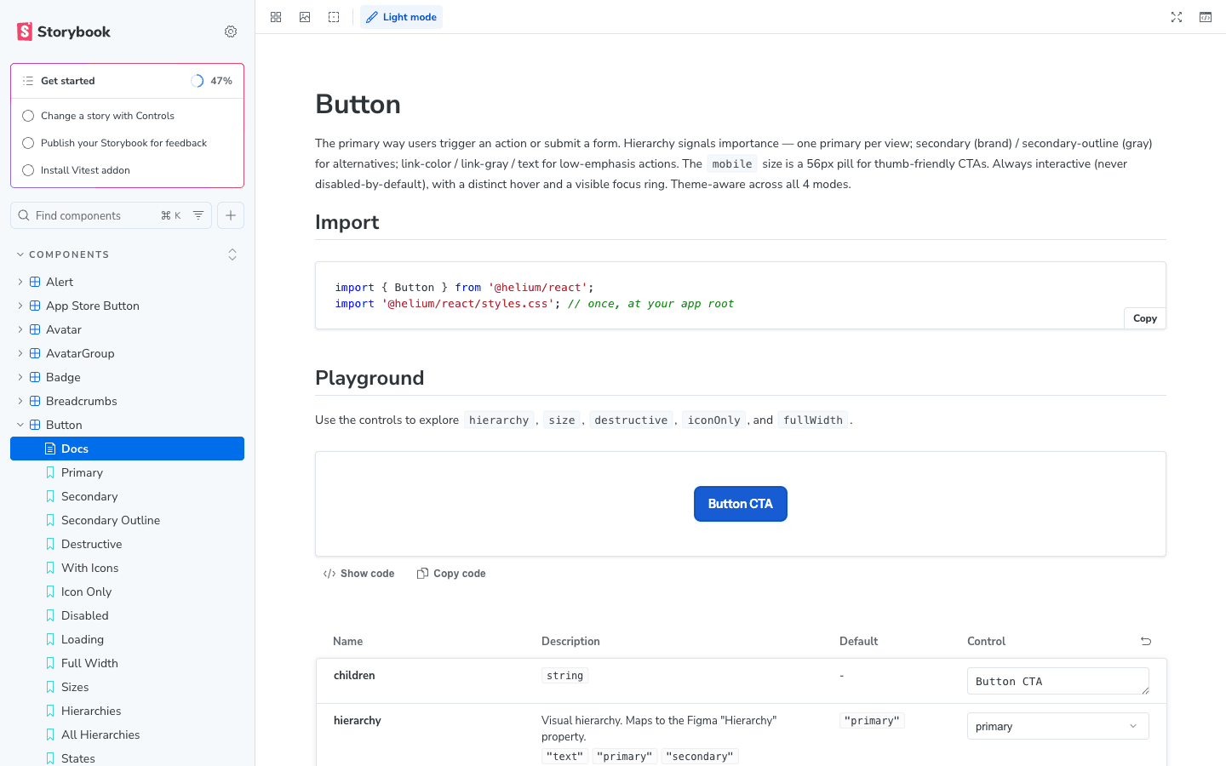Viewport: 1226px width, 766px height.
Task: Open addons panel icon at top right
Action: pyautogui.click(x=1206, y=17)
